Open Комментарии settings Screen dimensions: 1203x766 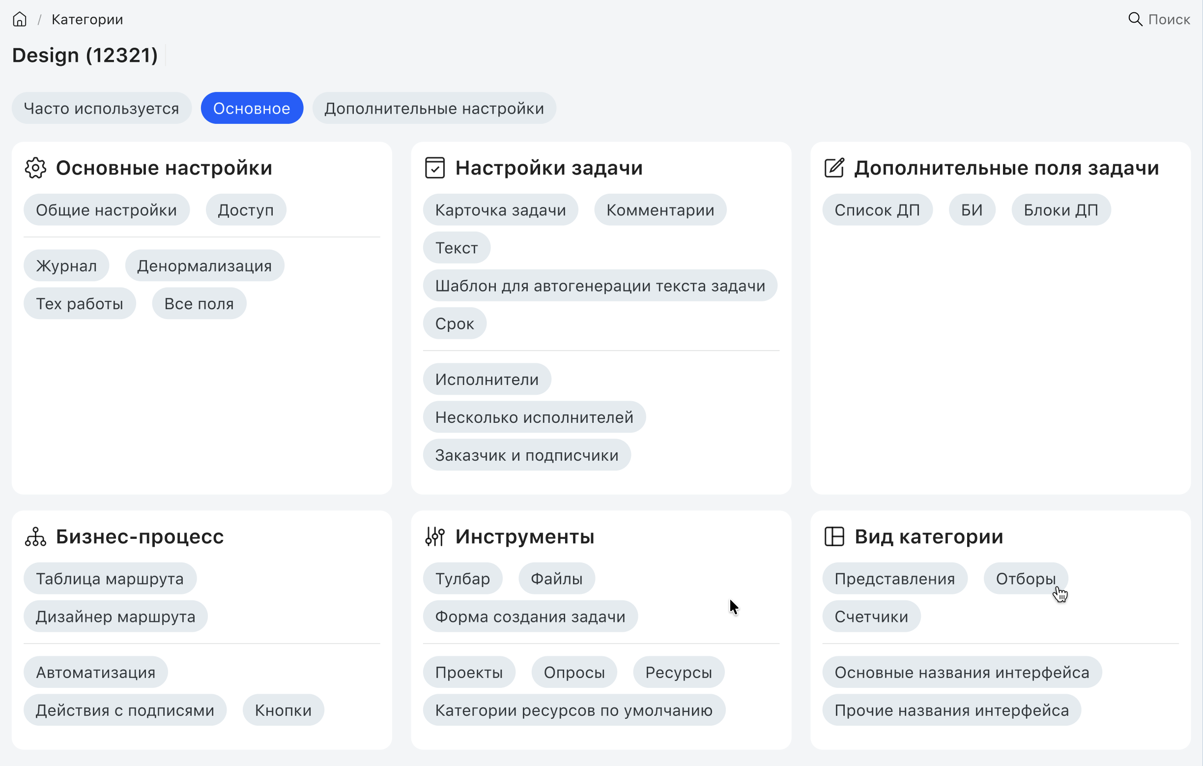(660, 209)
